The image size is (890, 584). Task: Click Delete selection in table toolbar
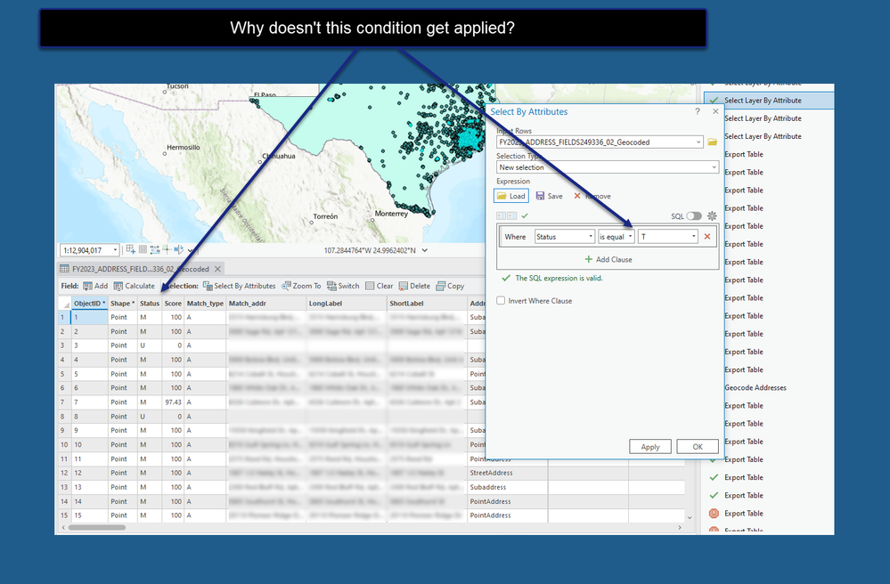(x=414, y=286)
